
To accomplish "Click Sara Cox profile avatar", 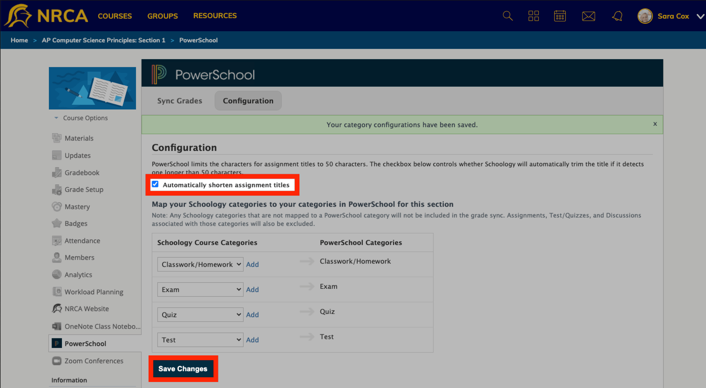I will [645, 16].
